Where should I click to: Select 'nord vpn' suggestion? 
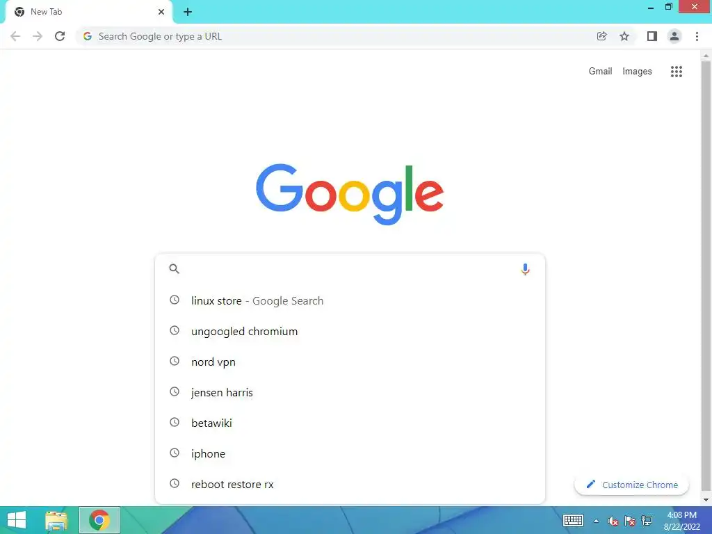coord(350,362)
